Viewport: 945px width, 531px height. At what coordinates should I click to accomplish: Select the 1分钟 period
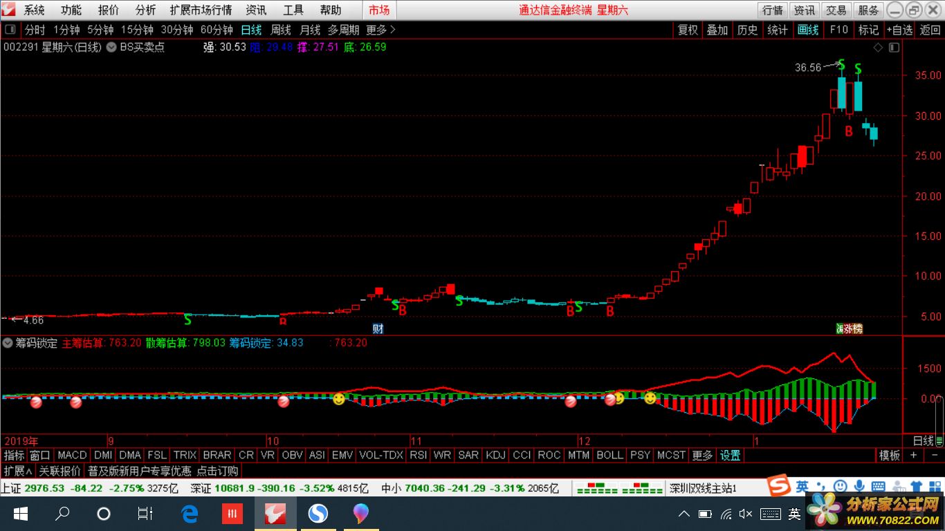coord(66,30)
